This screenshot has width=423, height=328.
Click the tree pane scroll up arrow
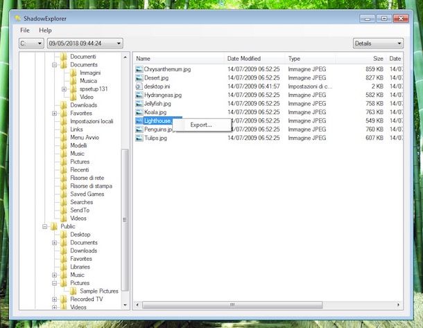tap(125, 57)
